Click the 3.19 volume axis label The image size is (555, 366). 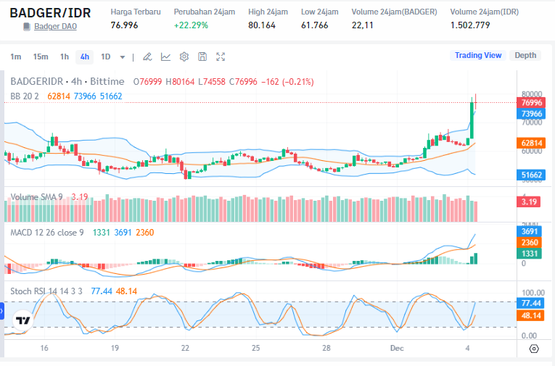pos(528,202)
